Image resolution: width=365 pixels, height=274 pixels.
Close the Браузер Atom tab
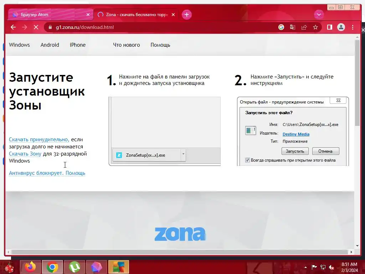[88, 15]
